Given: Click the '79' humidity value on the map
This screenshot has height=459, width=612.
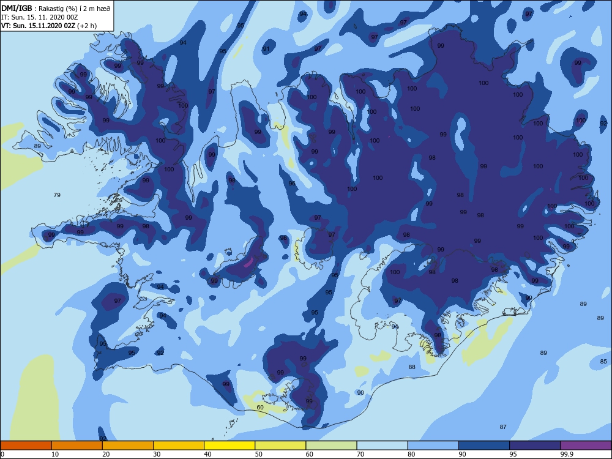Looking at the screenshot, I should [x=57, y=195].
